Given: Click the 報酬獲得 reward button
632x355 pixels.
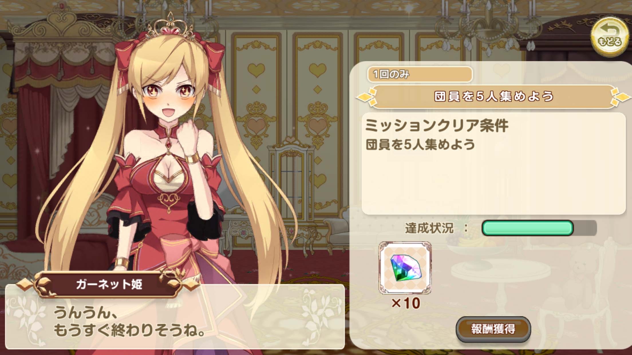Looking at the screenshot, I should point(493,329).
